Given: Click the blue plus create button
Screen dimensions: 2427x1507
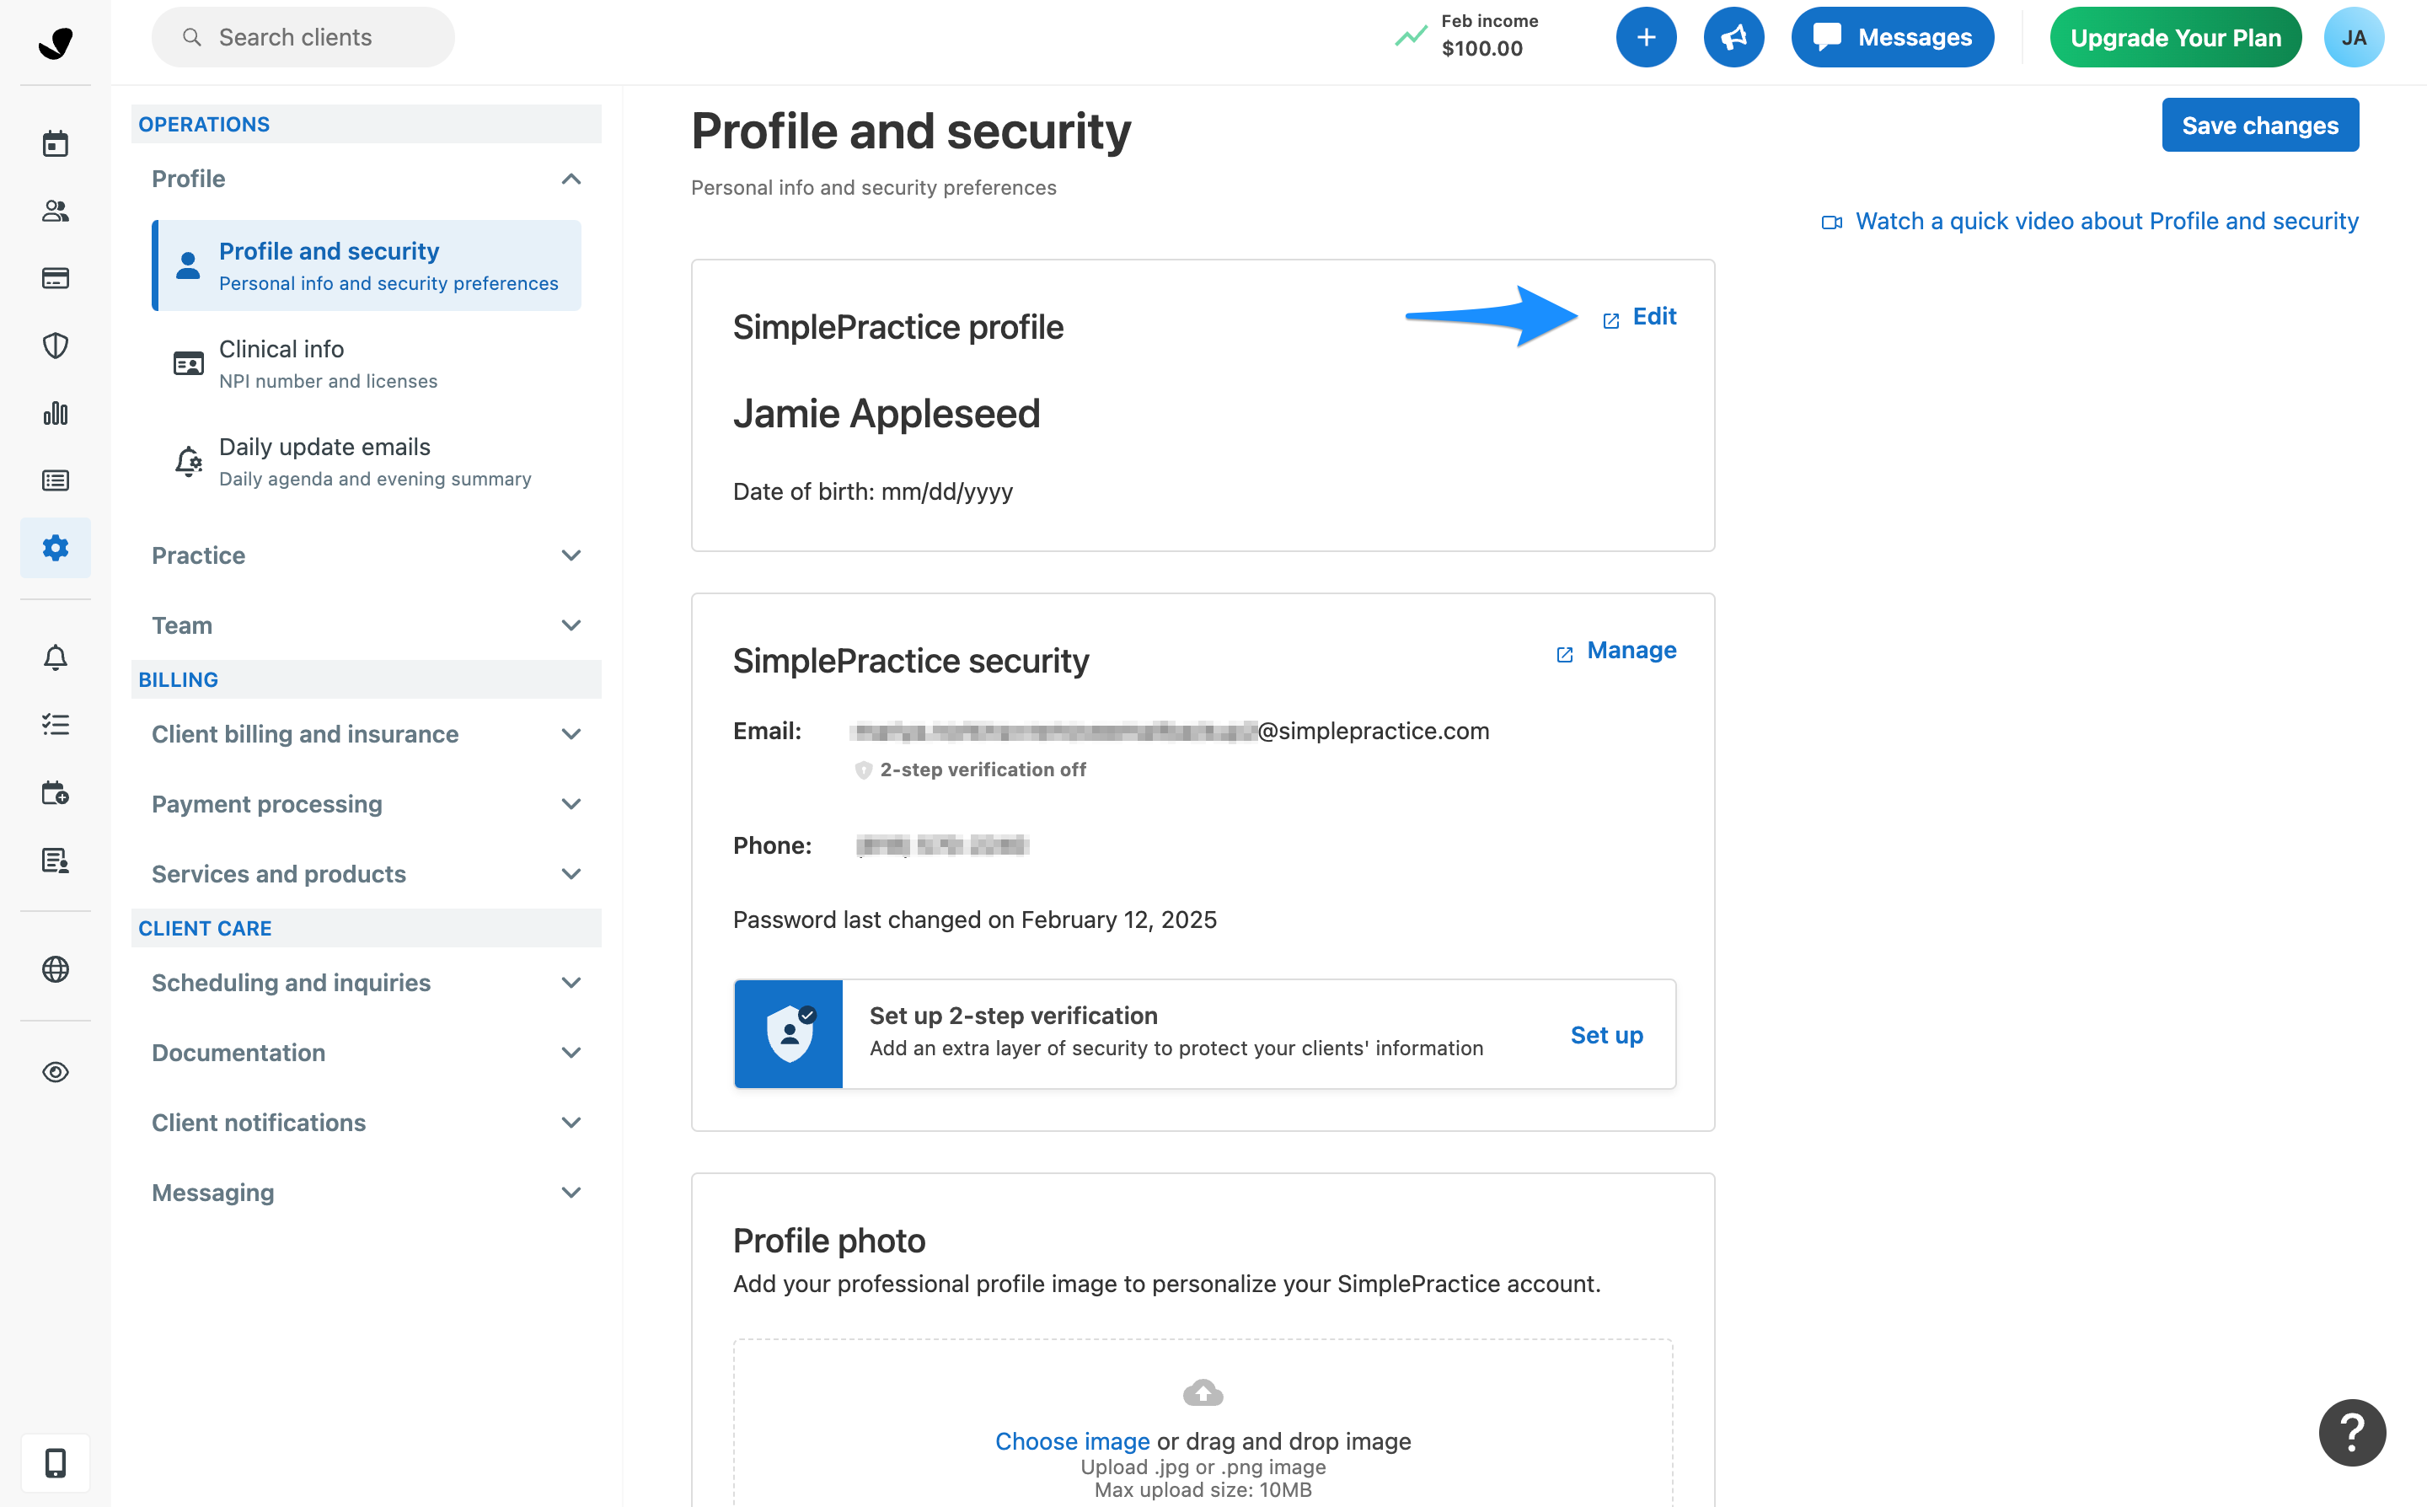Looking at the screenshot, I should (x=1645, y=38).
